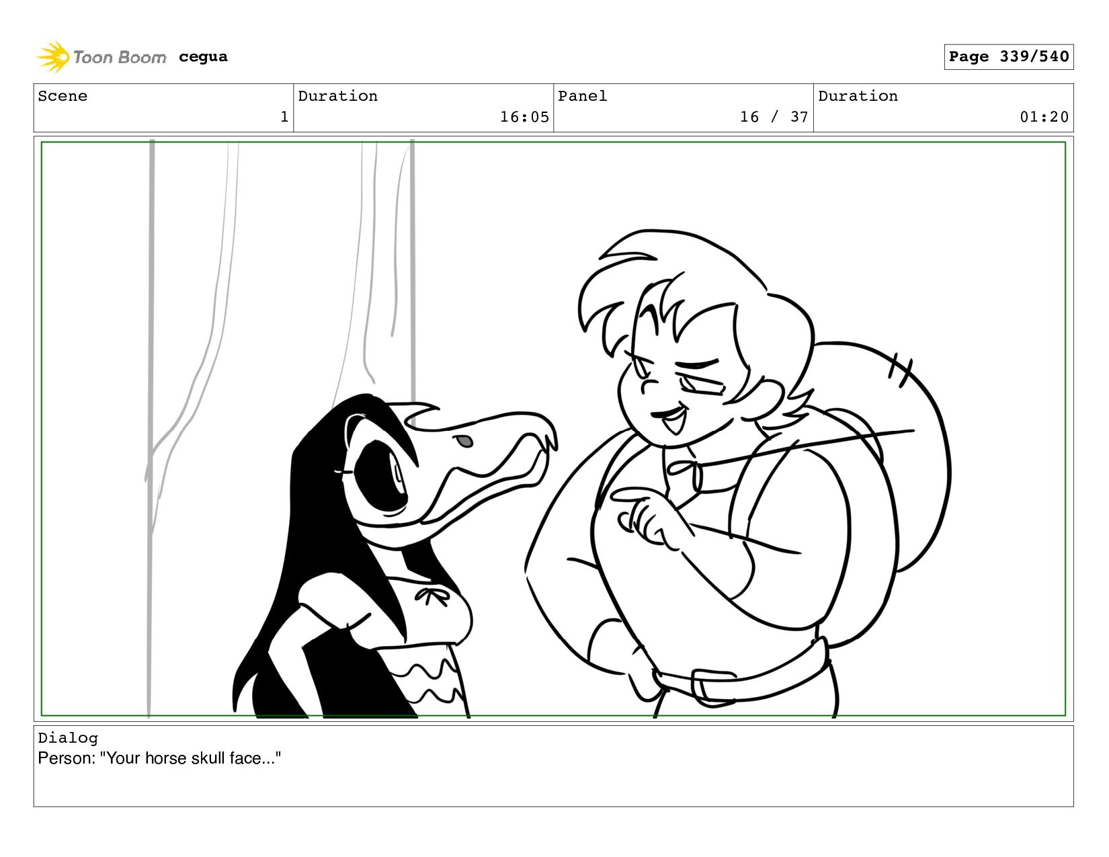Click the 'Dialog' heading
1109x857 pixels.
tap(68, 738)
